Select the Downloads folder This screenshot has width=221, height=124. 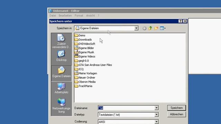pyautogui.click(x=83, y=40)
